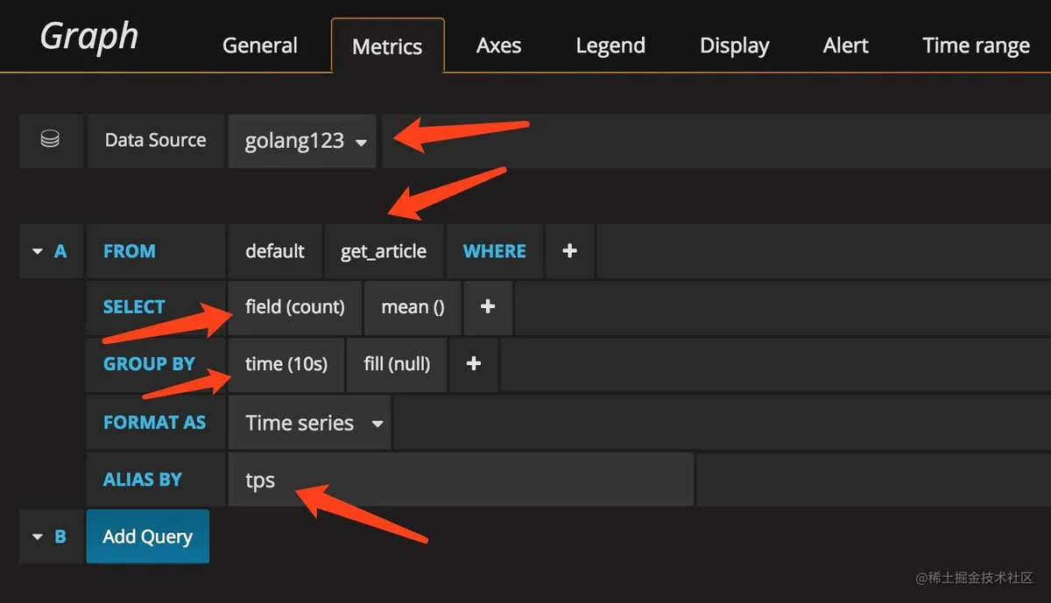
Task: Toggle the query B collapse arrow
Action: point(38,536)
